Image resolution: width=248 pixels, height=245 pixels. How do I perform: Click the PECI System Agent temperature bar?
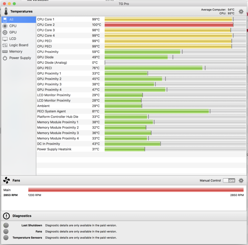157,111
